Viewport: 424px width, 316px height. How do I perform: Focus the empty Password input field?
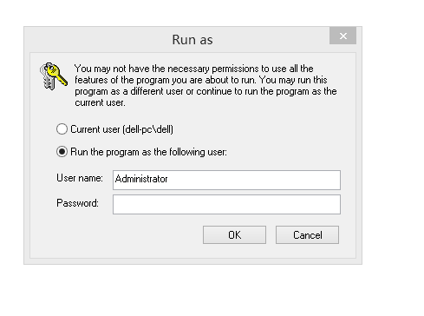pos(226,204)
